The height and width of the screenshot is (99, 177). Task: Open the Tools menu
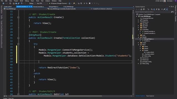(38, 1)
